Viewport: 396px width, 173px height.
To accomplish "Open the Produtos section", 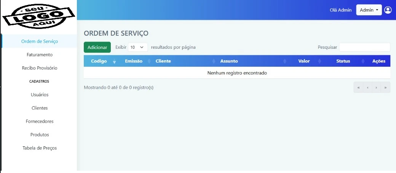I will tap(40, 135).
